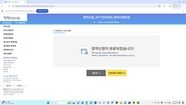
Task: Open the 사이트맵 link
Action: (6, 72)
